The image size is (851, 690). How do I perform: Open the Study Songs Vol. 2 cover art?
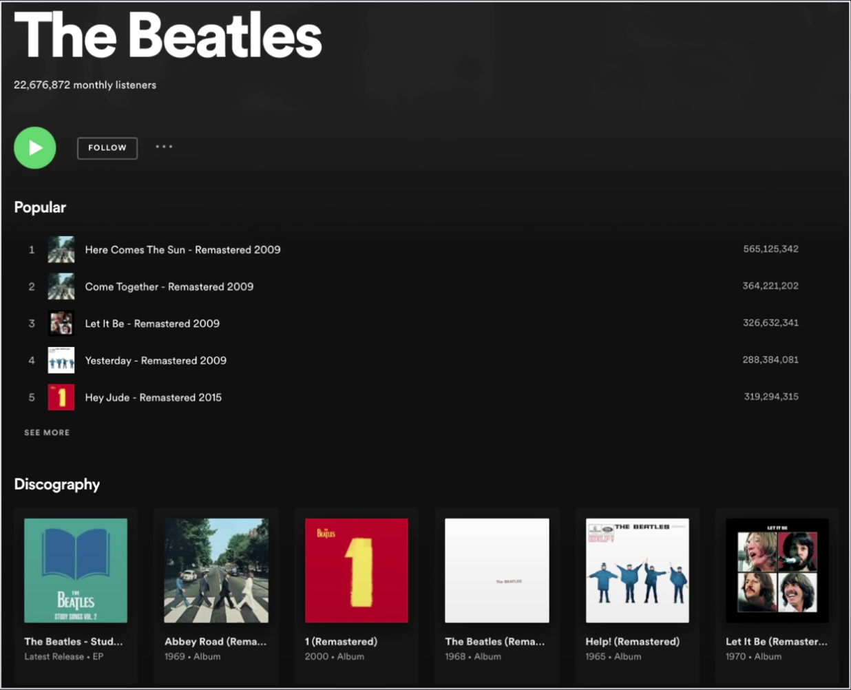(x=76, y=570)
